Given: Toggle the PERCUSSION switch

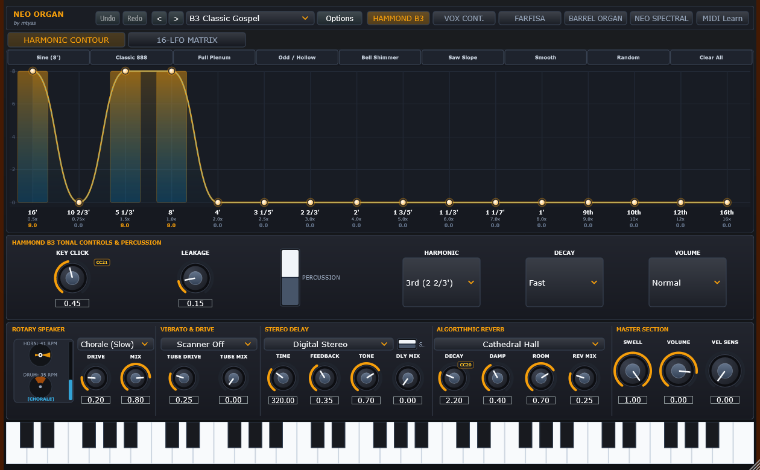Looking at the screenshot, I should coord(290,278).
